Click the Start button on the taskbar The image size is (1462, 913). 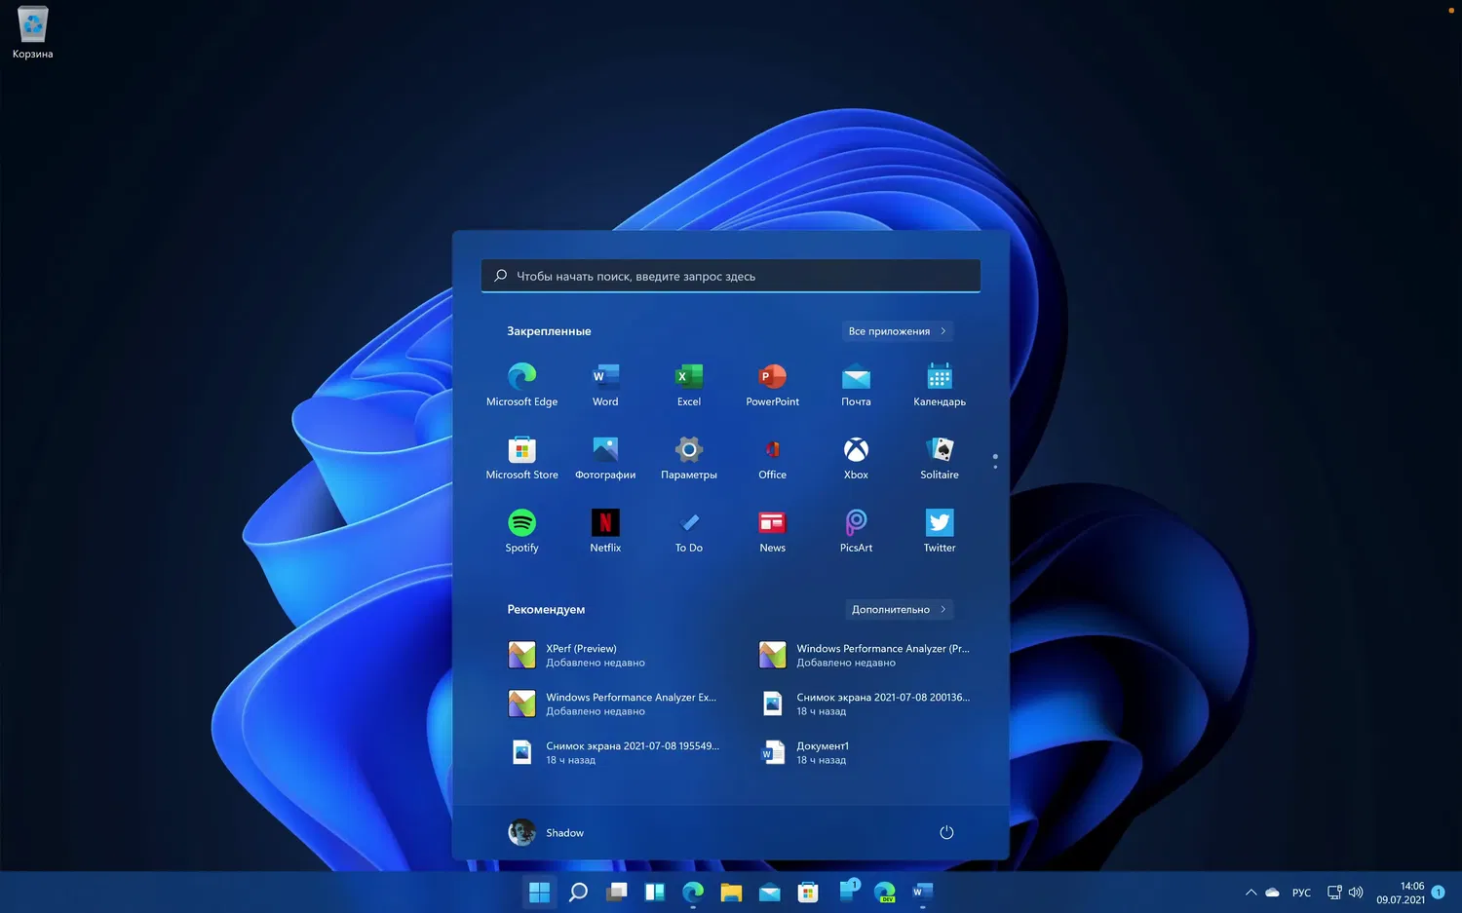[x=539, y=892]
